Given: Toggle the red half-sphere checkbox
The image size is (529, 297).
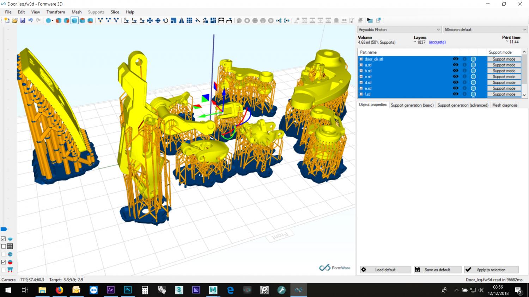Looking at the screenshot, I should (x=4, y=262).
